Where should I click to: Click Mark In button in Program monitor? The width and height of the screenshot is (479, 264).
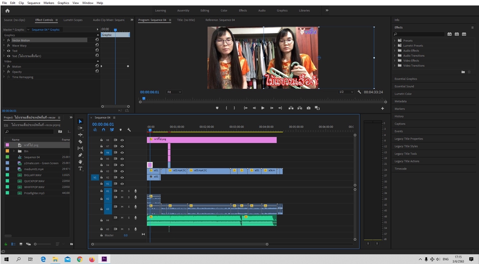(x=227, y=108)
